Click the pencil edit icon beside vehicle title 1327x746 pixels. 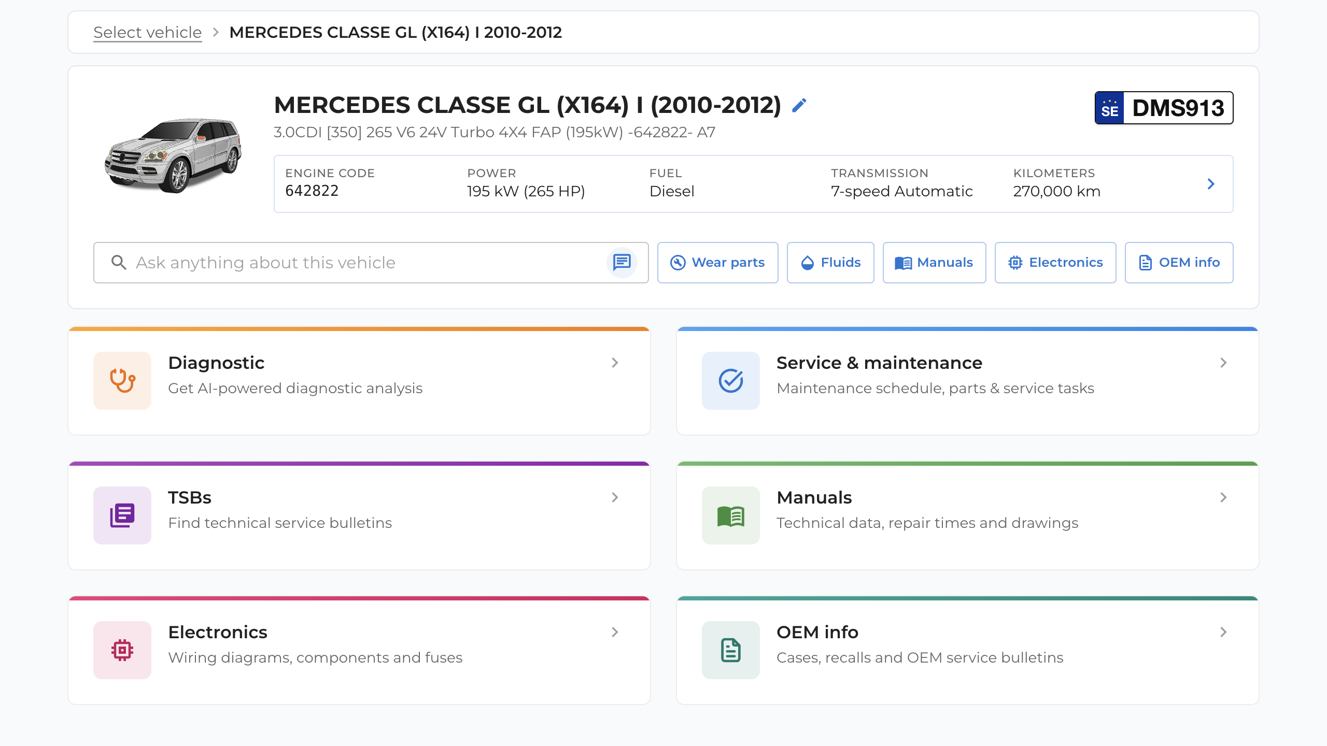799,105
